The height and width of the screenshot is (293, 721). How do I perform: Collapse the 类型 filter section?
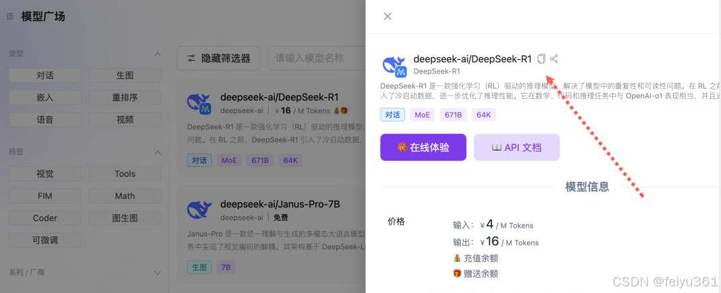[157, 54]
